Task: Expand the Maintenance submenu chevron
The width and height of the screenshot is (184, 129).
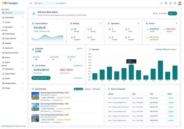Action: pyautogui.click(x=23, y=69)
